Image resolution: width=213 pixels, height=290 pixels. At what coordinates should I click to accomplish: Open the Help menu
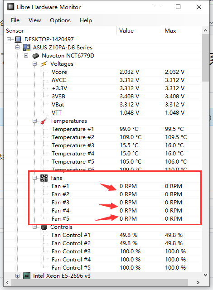point(86,20)
